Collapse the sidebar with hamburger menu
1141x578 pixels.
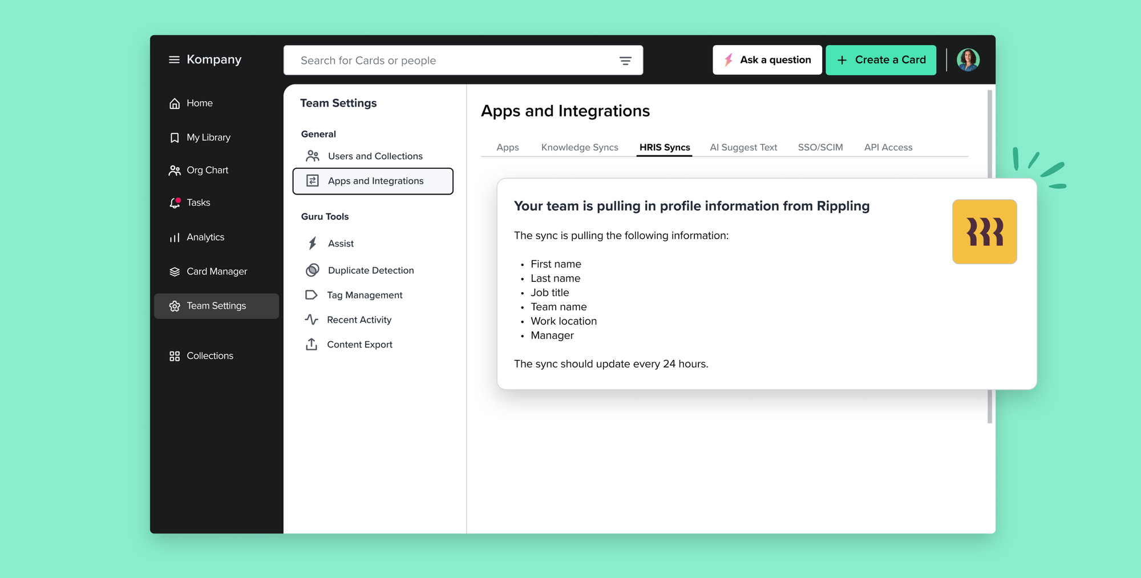174,59
